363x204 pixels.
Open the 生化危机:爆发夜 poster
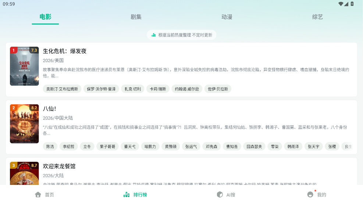pos(24,66)
